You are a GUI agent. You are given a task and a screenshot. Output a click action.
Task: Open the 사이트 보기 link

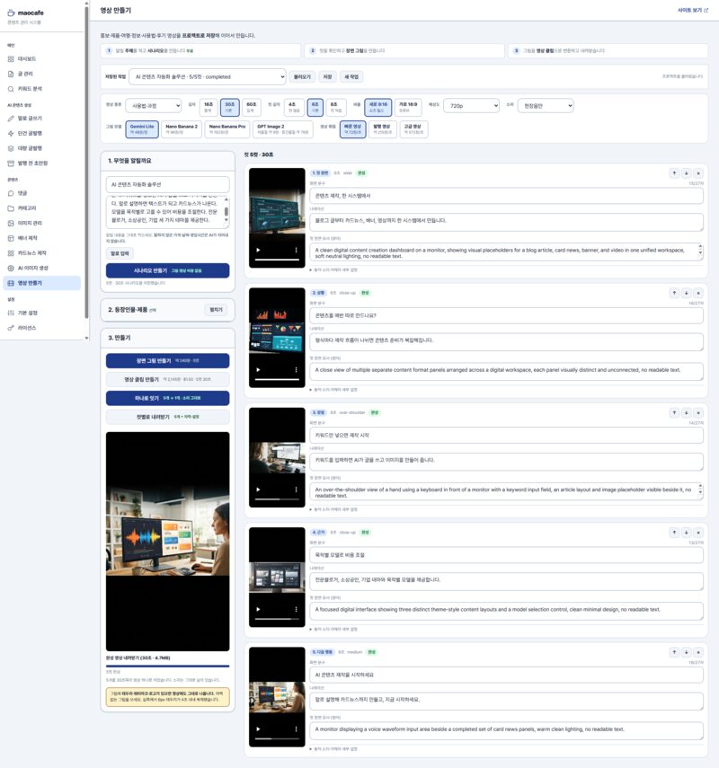pos(693,10)
